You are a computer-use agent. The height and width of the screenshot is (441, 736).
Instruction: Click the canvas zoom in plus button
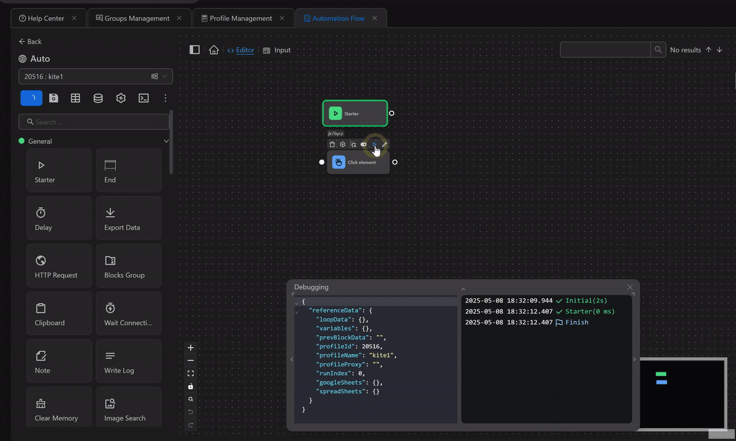190,348
